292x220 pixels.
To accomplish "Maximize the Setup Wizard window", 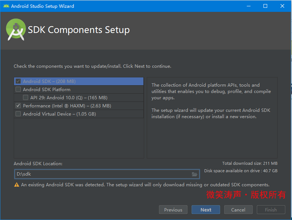I will 265,6.
